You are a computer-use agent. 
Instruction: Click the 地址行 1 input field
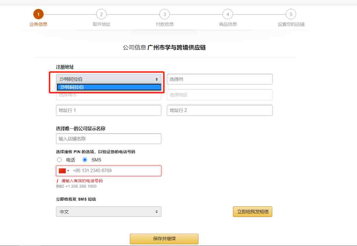[109, 110]
